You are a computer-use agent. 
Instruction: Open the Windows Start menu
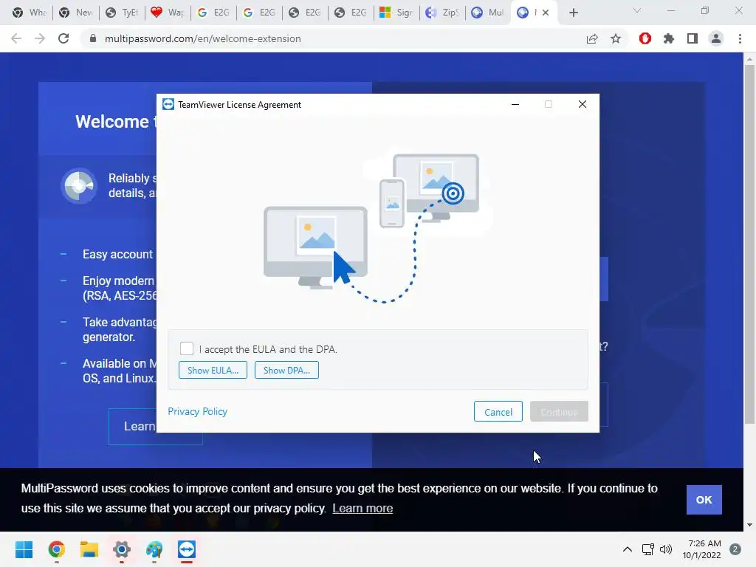[24, 549]
